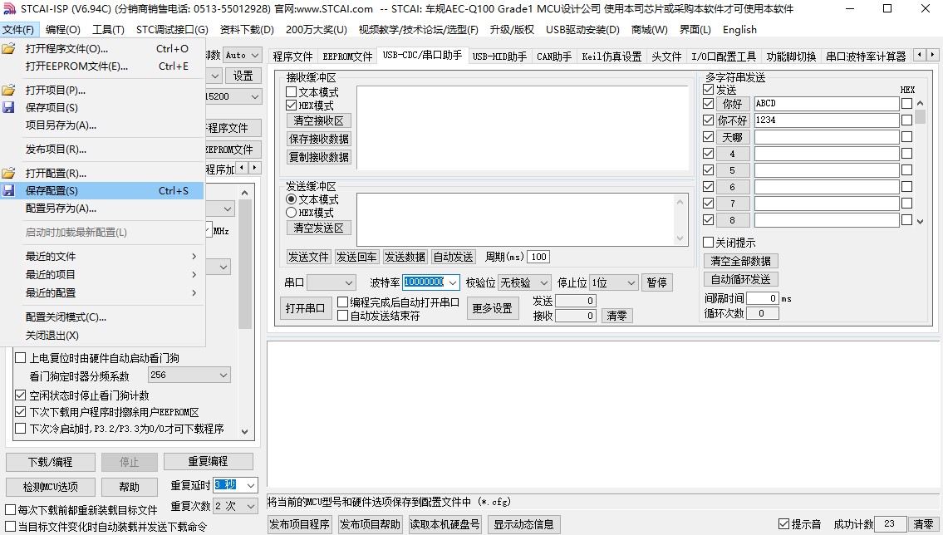
Task: Toggle 每次下载前都重新装载目标文件 checkbox
Action: tap(10, 510)
